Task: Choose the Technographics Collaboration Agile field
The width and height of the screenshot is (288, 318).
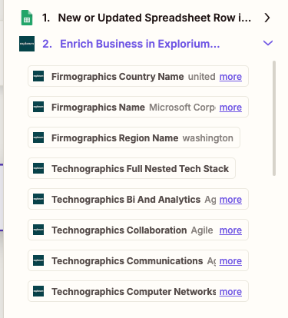Action: point(138,230)
